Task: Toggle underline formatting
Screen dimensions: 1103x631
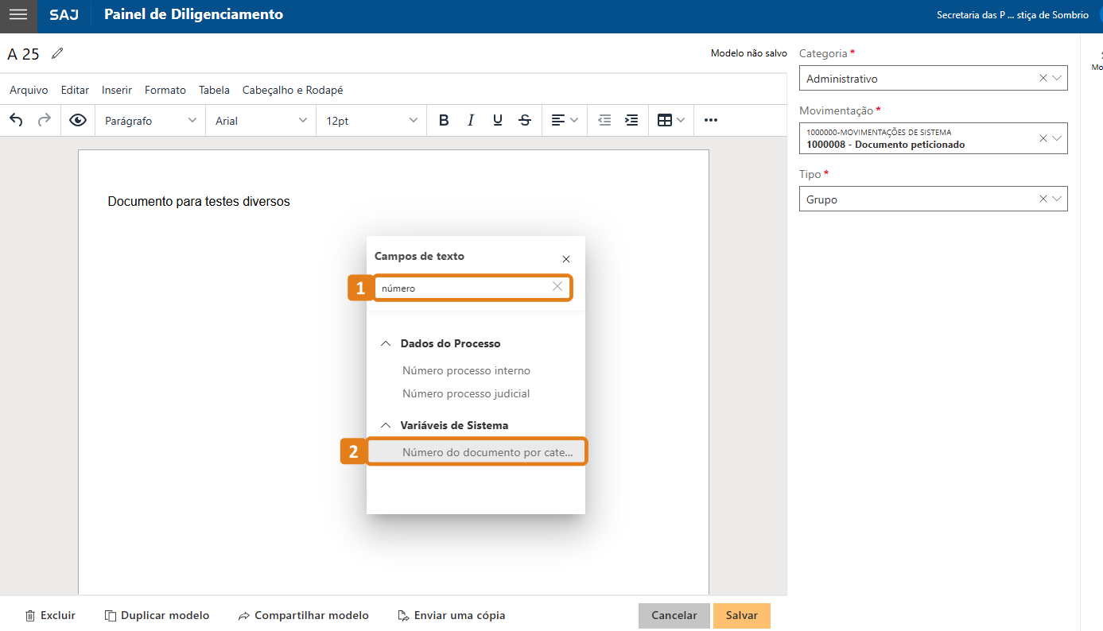Action: [x=498, y=120]
